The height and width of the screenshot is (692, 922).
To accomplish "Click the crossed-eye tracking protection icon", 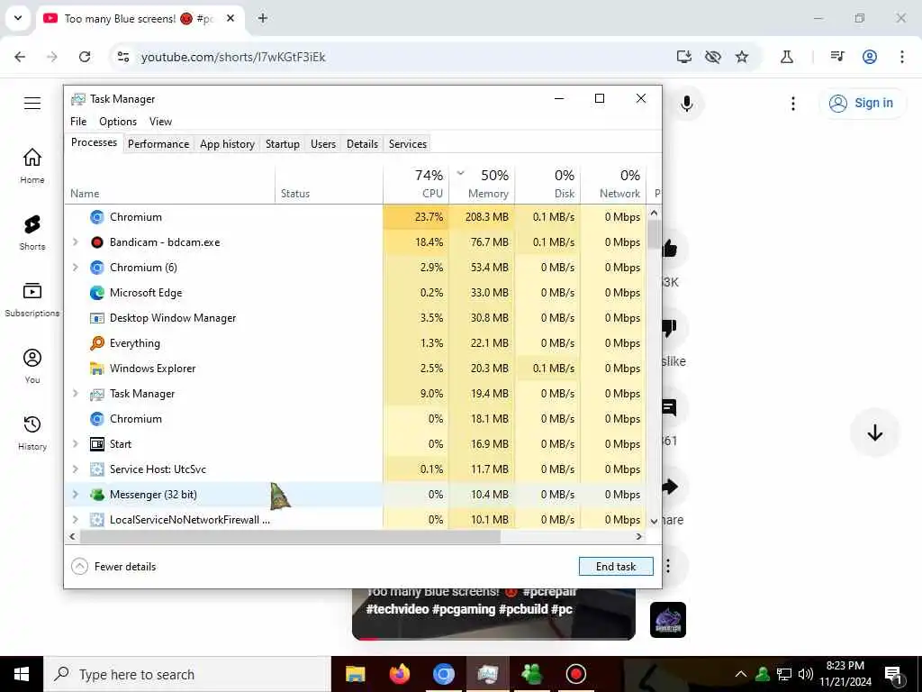I will (x=713, y=57).
